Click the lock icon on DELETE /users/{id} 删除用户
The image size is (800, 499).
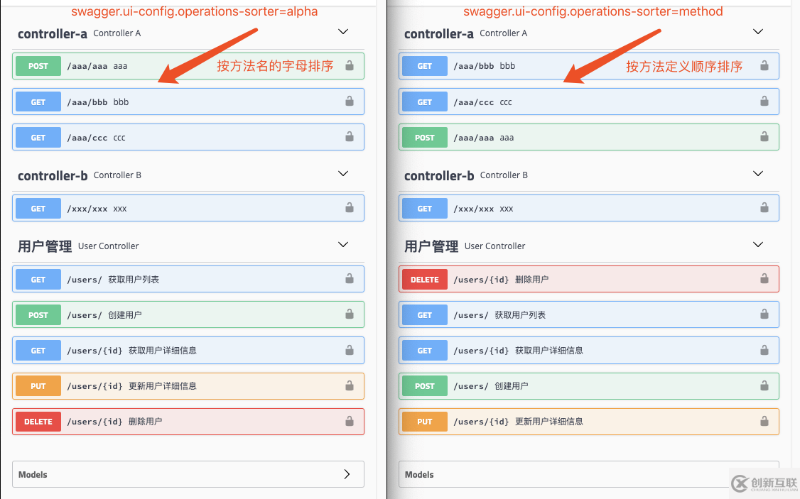pyautogui.click(x=349, y=421)
